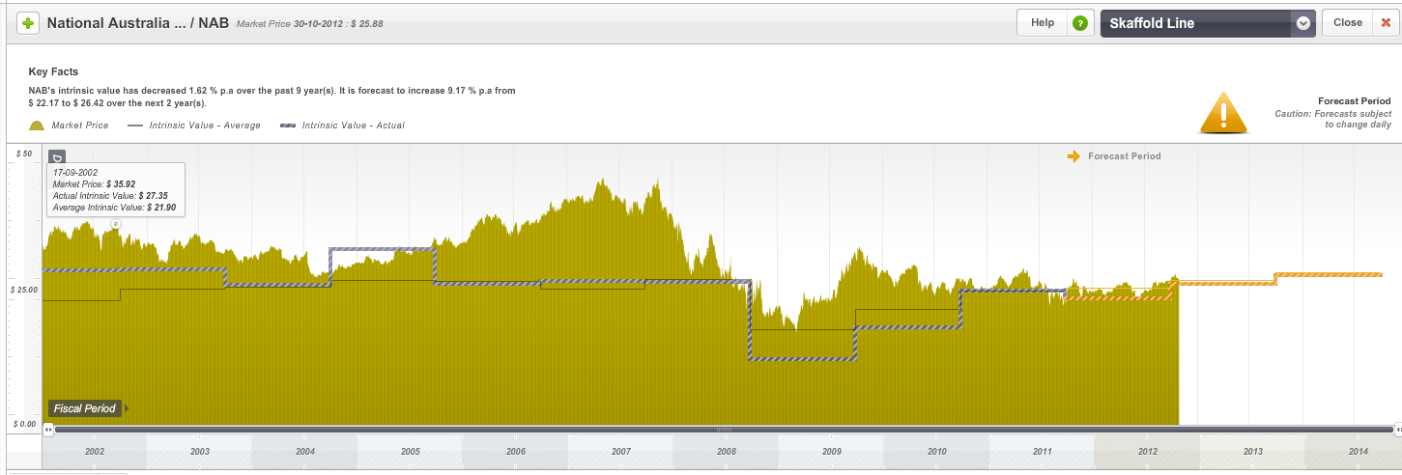Select the 2012 year on the timeline
The image size is (1402, 475).
point(1148,452)
